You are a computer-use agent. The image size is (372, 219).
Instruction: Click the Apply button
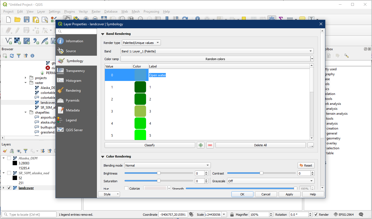289,194
